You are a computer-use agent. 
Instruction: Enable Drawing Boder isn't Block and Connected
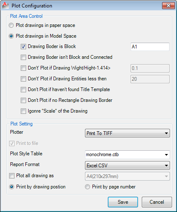click(23, 57)
